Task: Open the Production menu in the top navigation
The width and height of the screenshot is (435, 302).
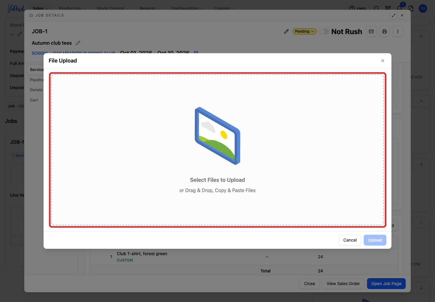Action: [x=72, y=8]
